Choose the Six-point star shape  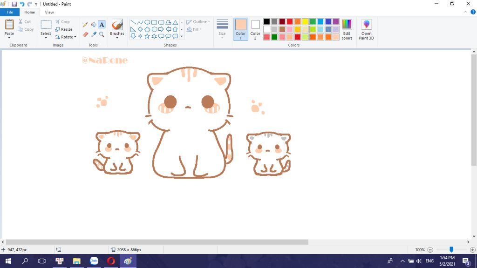(154, 36)
